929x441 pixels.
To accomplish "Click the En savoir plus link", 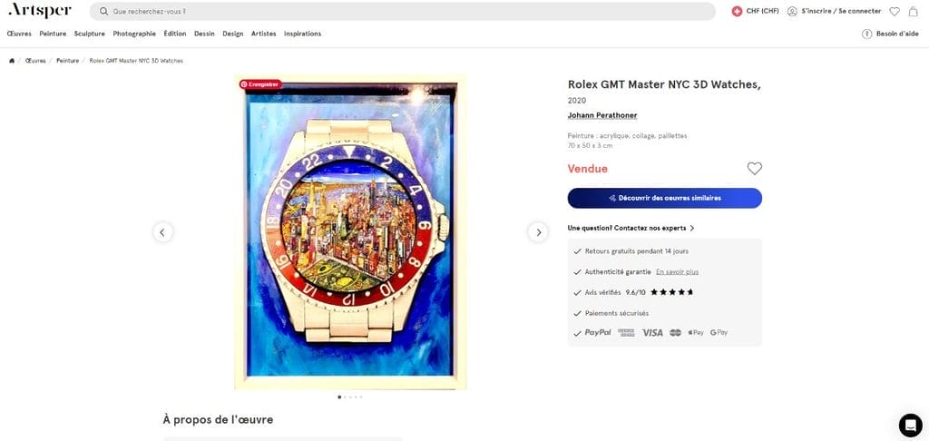I will click(x=677, y=271).
